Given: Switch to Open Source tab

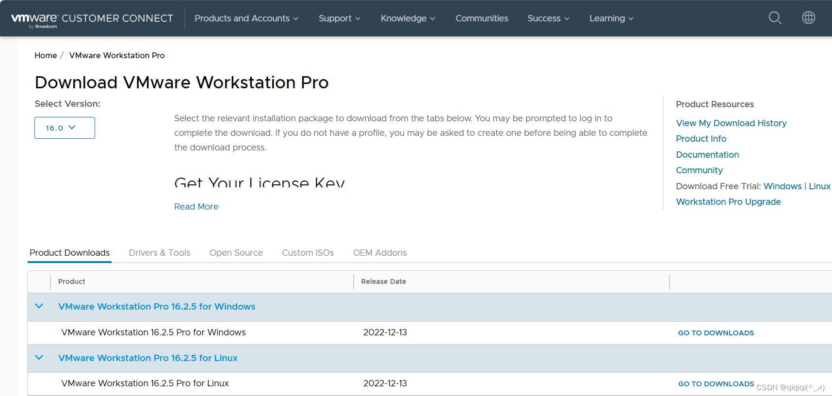Looking at the screenshot, I should pos(236,253).
